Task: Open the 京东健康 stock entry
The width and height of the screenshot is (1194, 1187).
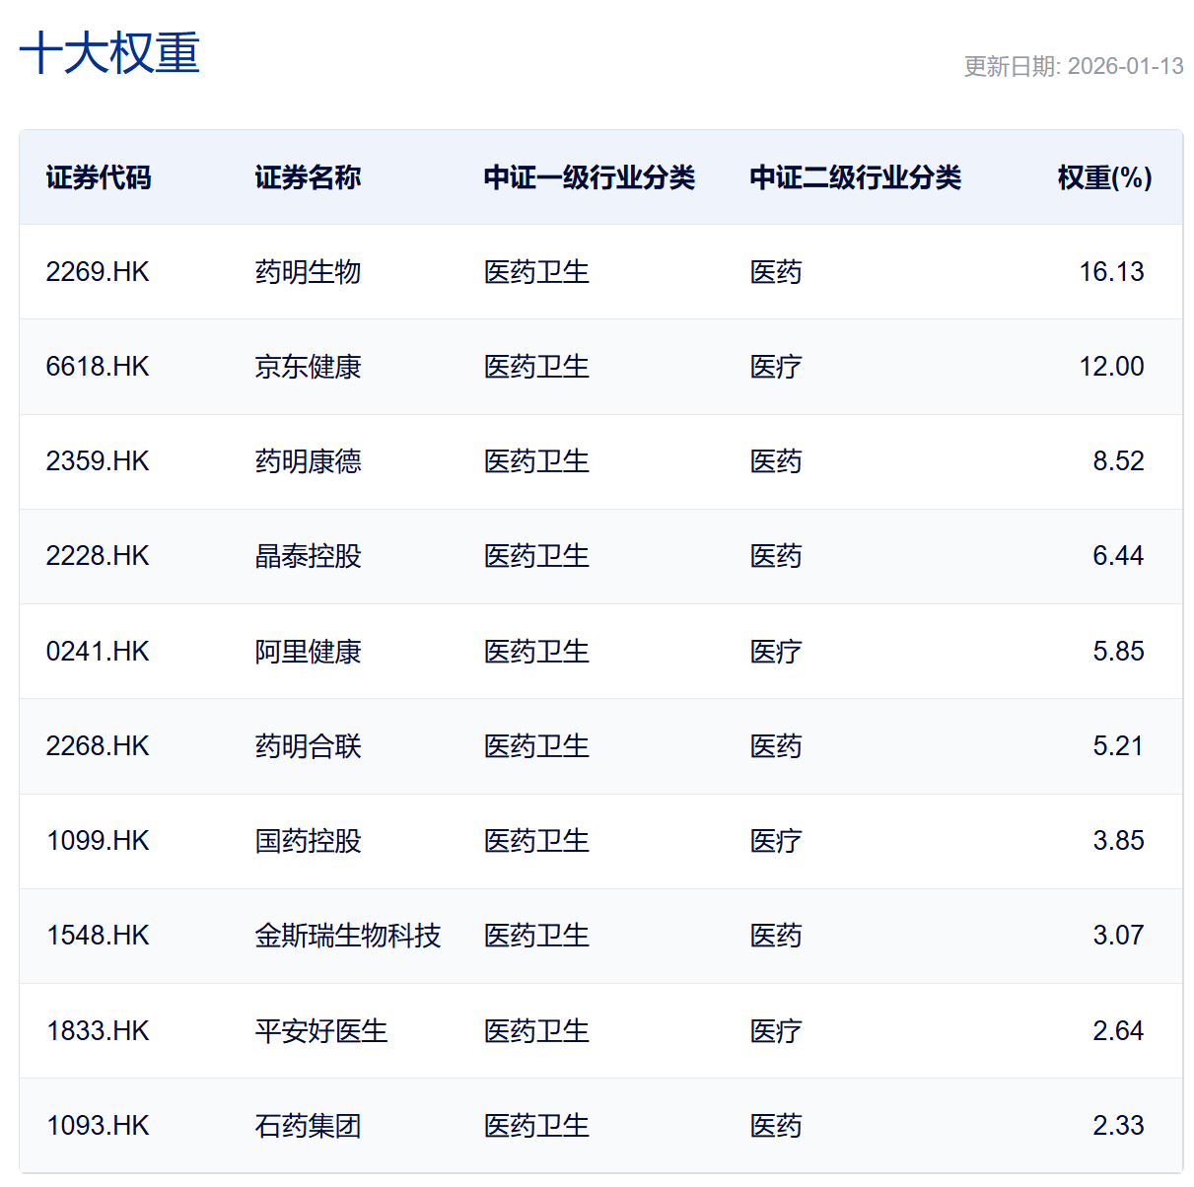Action: pos(308,367)
